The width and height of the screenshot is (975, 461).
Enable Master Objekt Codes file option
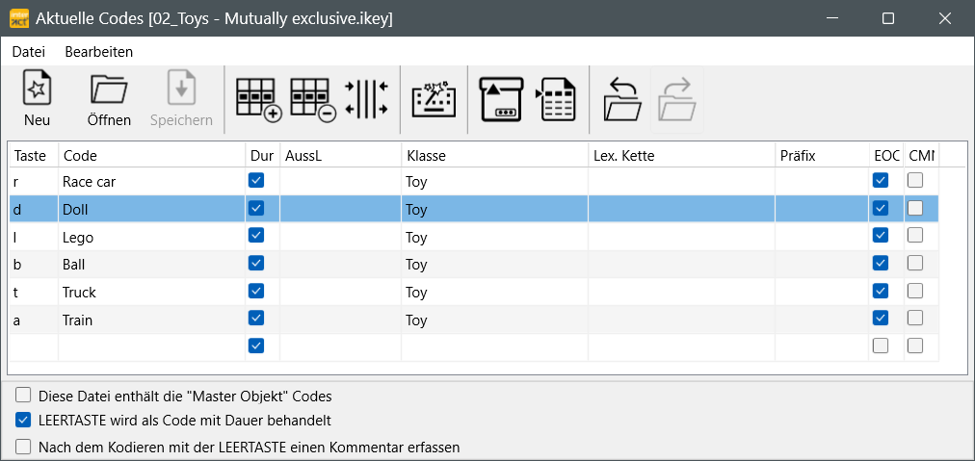pyautogui.click(x=23, y=396)
